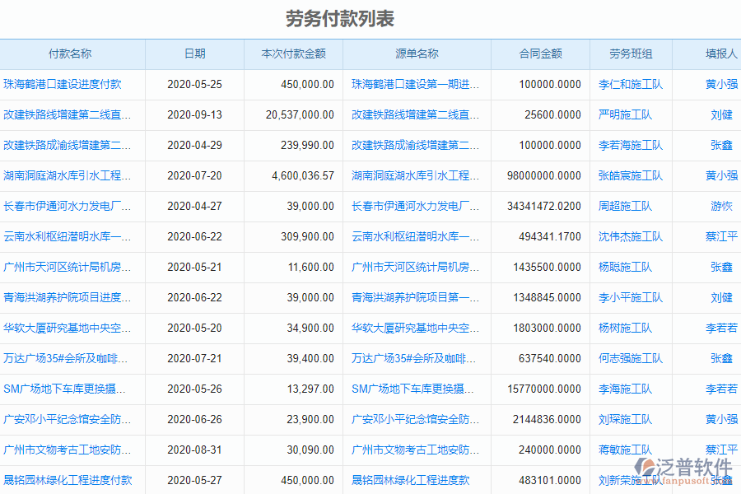Select payment amount 13,297.00
This screenshot has width=741, height=494.
point(310,389)
